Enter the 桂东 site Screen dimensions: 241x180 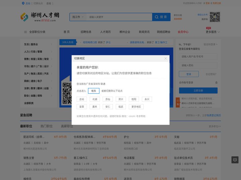[x=94, y=91]
